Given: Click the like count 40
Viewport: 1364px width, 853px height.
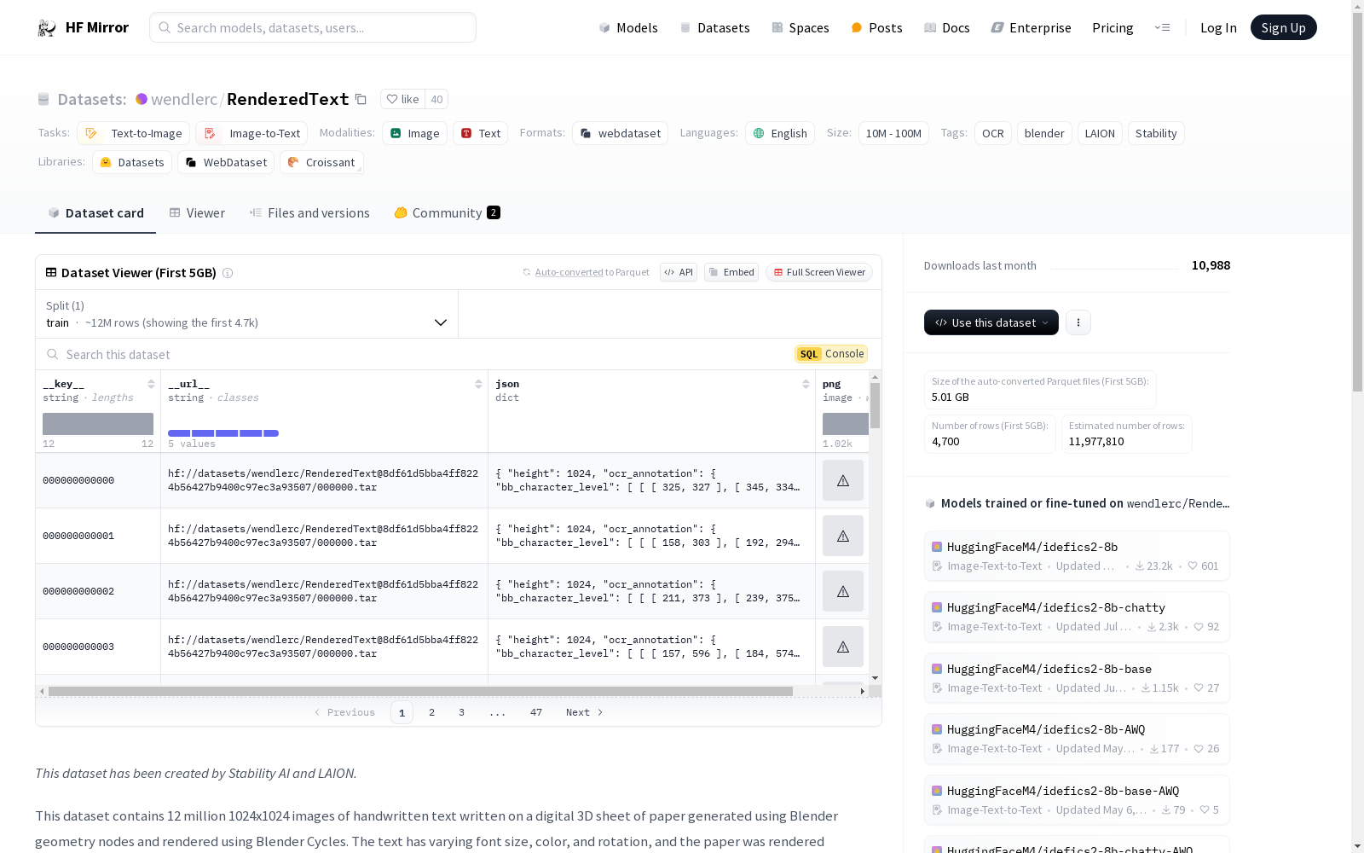Looking at the screenshot, I should 436,99.
